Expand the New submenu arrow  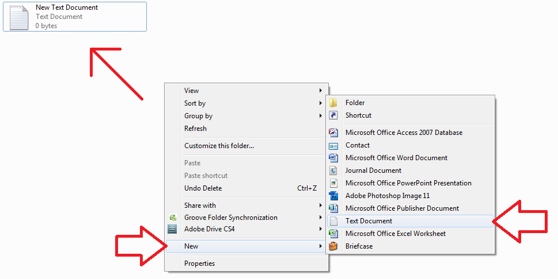click(x=321, y=246)
